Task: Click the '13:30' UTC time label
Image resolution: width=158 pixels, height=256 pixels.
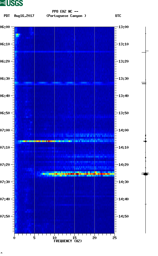Action: 123,79
